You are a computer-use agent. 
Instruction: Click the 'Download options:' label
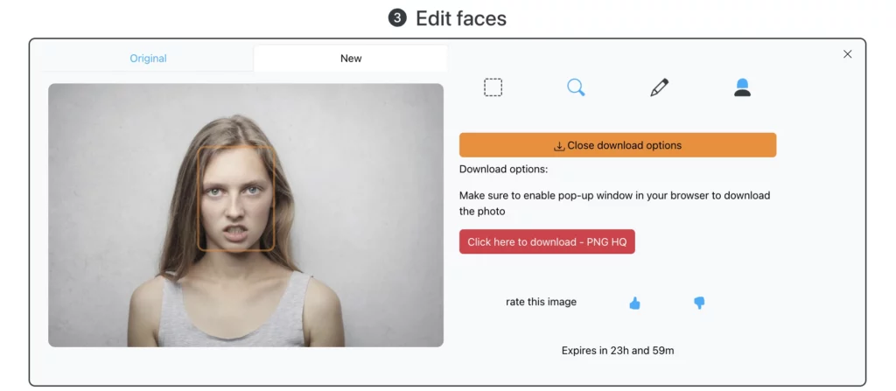pos(503,169)
